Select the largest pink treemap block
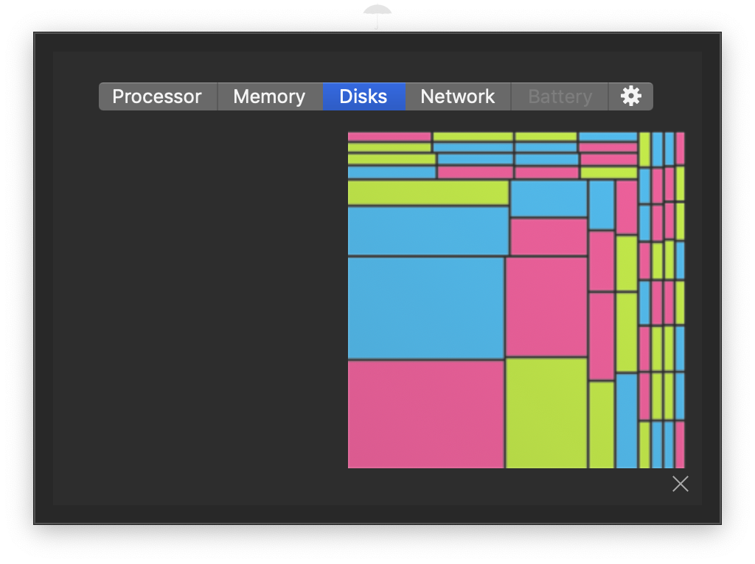The width and height of the screenshot is (755, 564). pyautogui.click(x=425, y=414)
